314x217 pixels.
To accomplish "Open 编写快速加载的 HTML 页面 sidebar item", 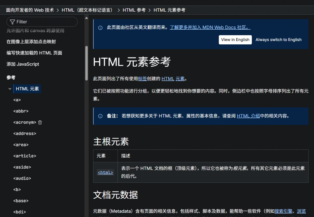I will pyautogui.click(x=34, y=53).
